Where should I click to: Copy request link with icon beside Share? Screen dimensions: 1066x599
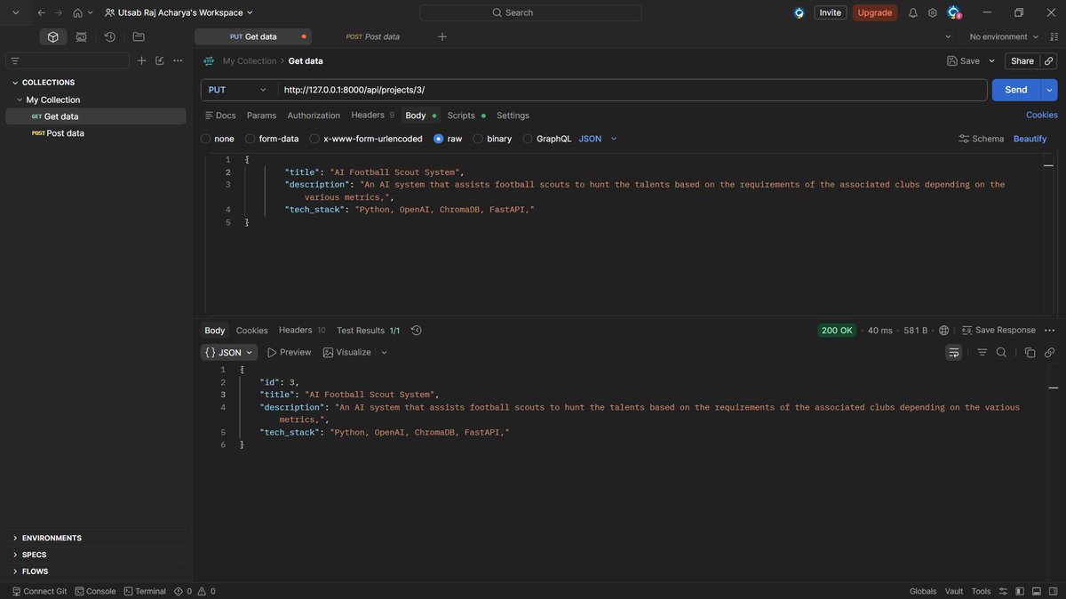point(1049,60)
